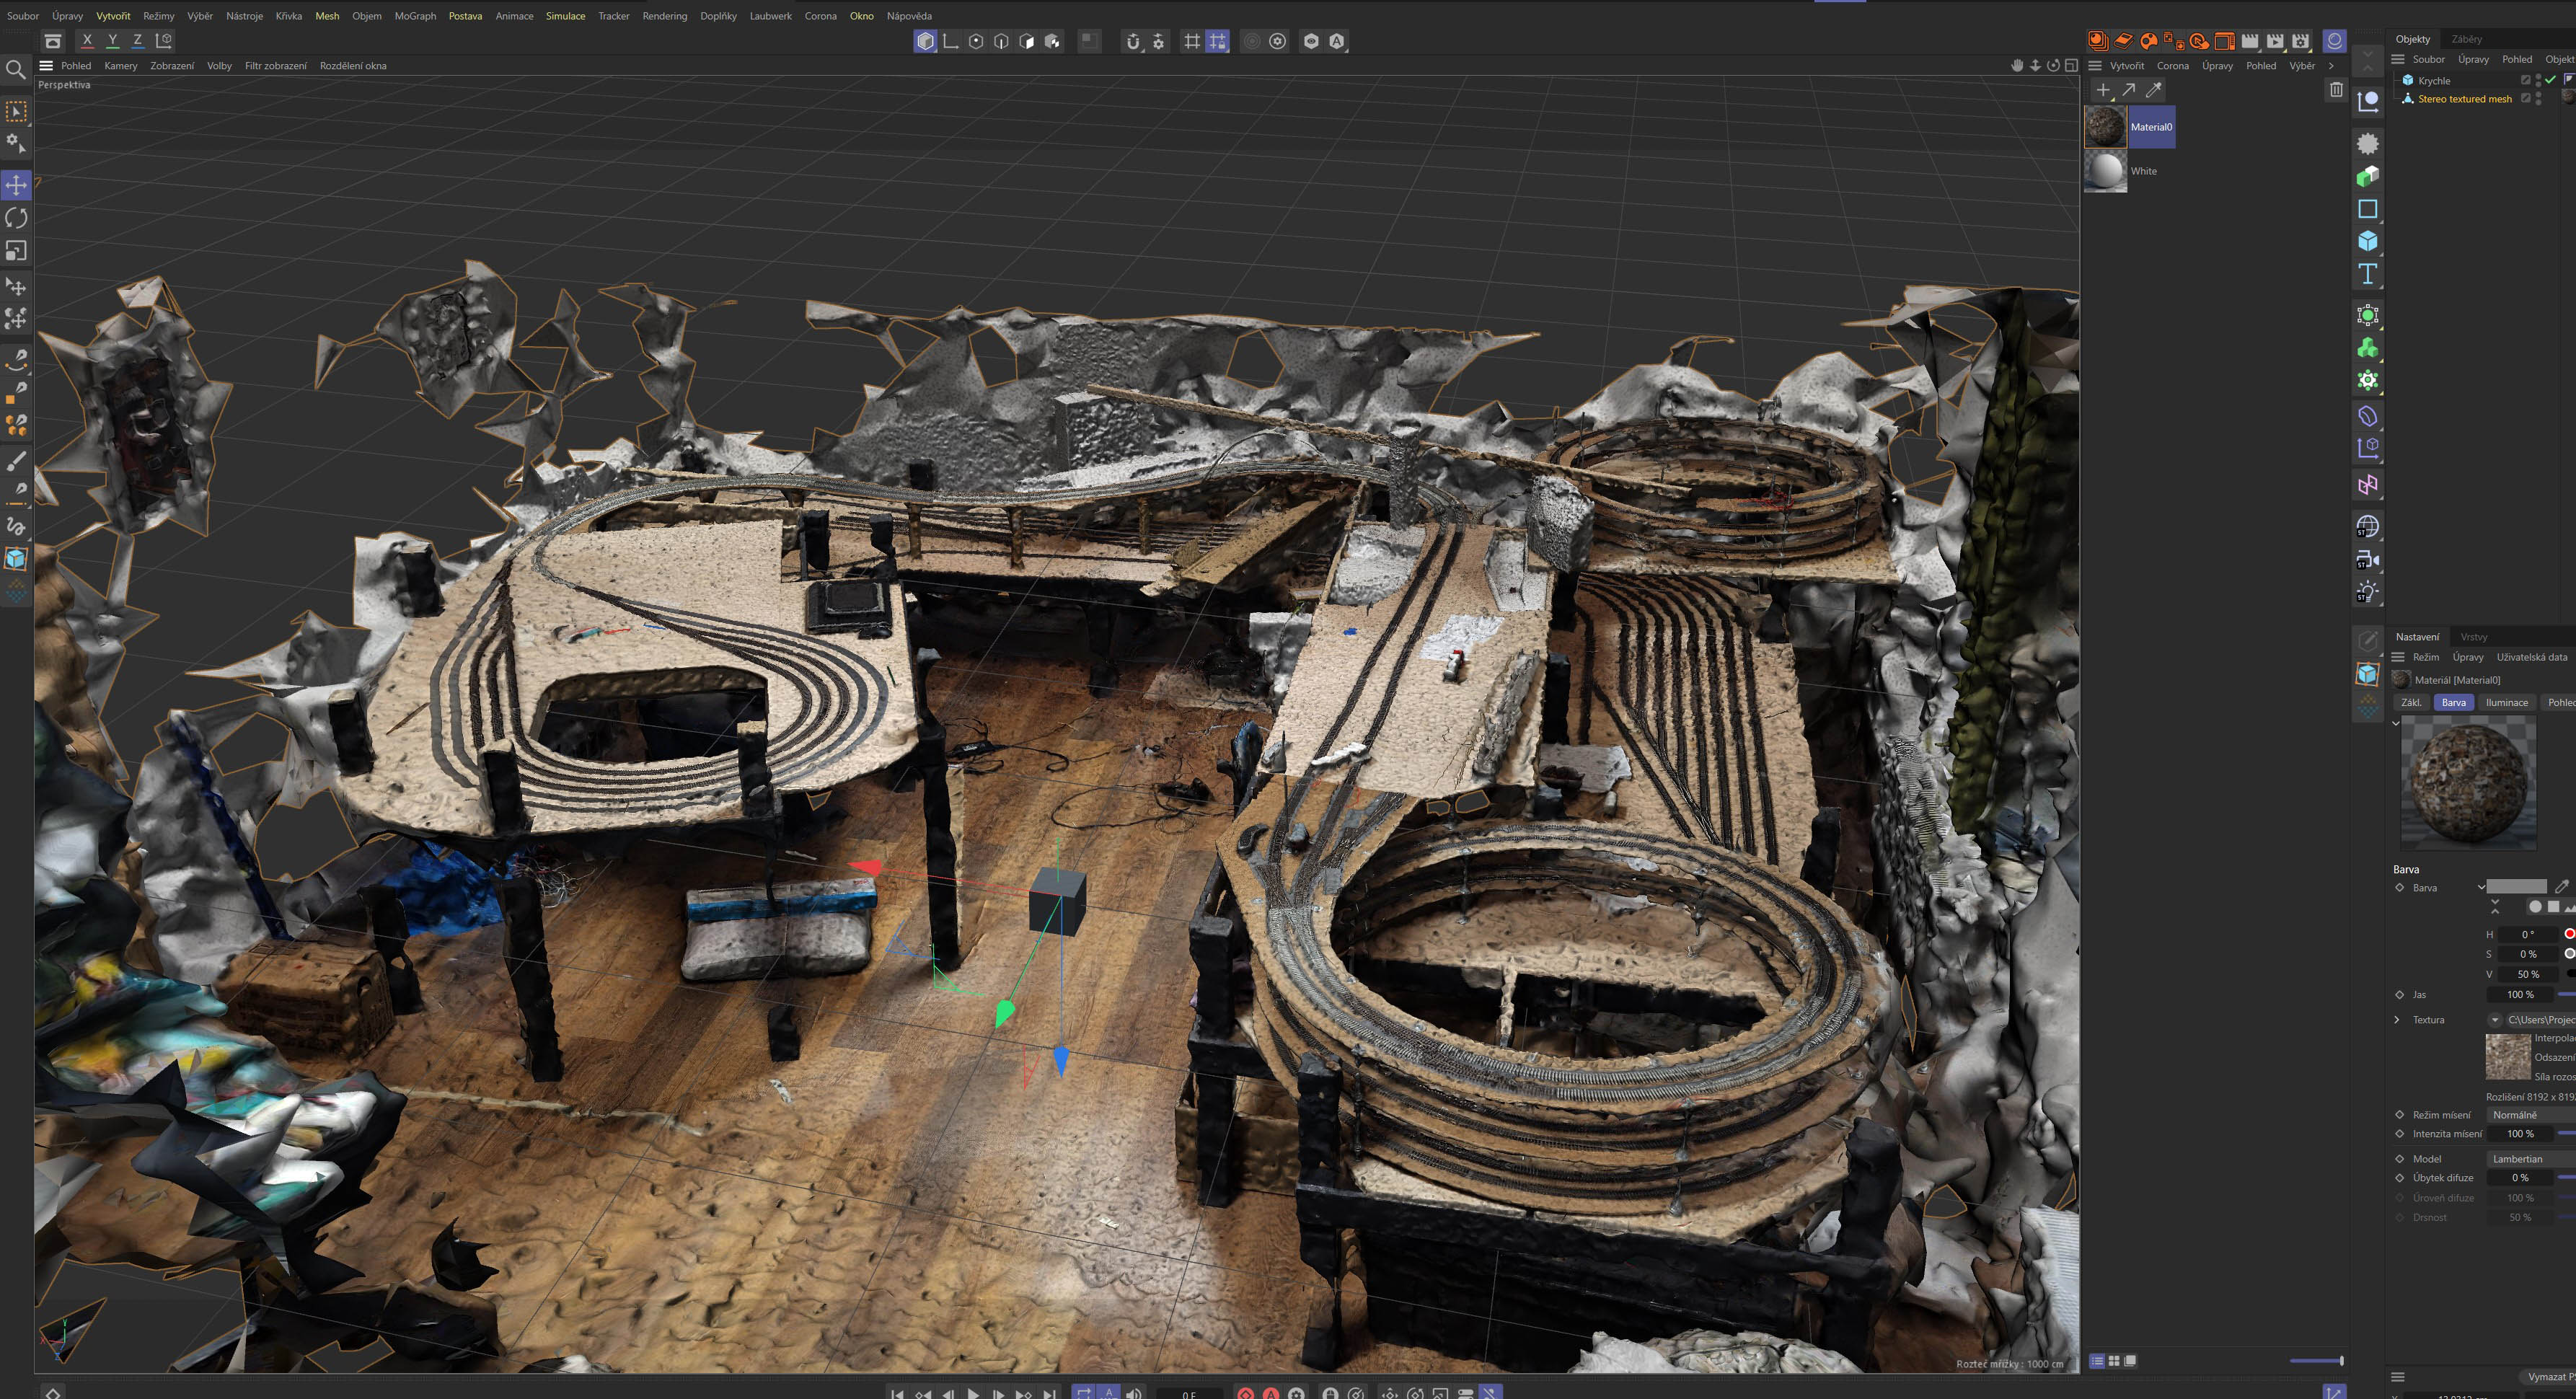Pick a material with the eyedropper in Material Manager
This screenshot has height=1399, width=2576.
coord(2154,90)
